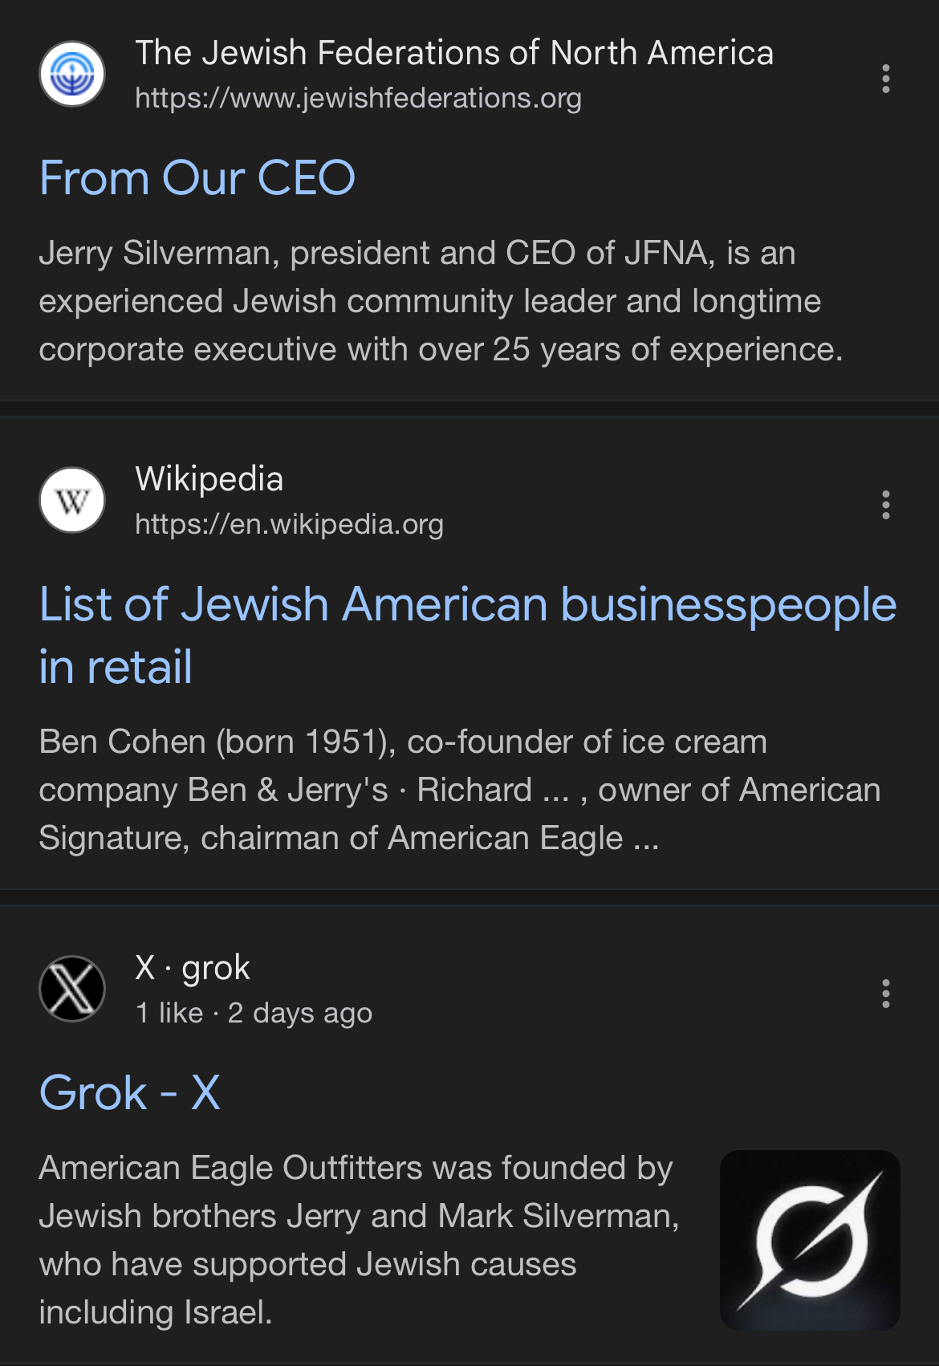939x1366 pixels.
Task: Open three-dot menu for Grok X result
Action: tap(886, 994)
